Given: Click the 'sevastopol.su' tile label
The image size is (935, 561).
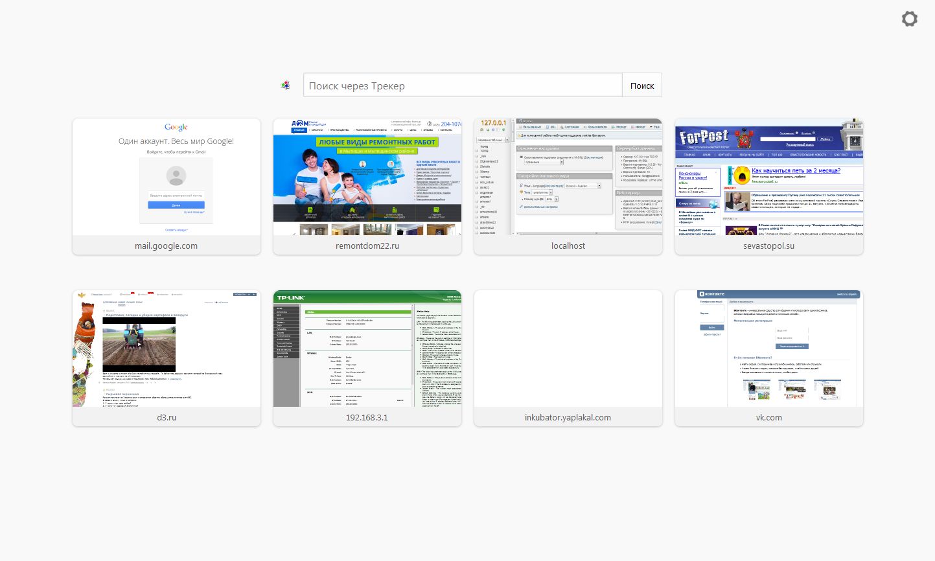Looking at the screenshot, I should point(769,246).
